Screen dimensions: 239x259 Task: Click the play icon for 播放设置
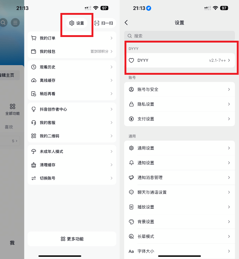(131, 207)
